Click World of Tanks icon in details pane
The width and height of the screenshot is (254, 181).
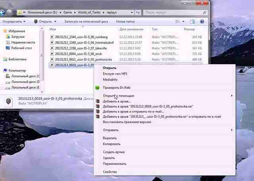8,102
